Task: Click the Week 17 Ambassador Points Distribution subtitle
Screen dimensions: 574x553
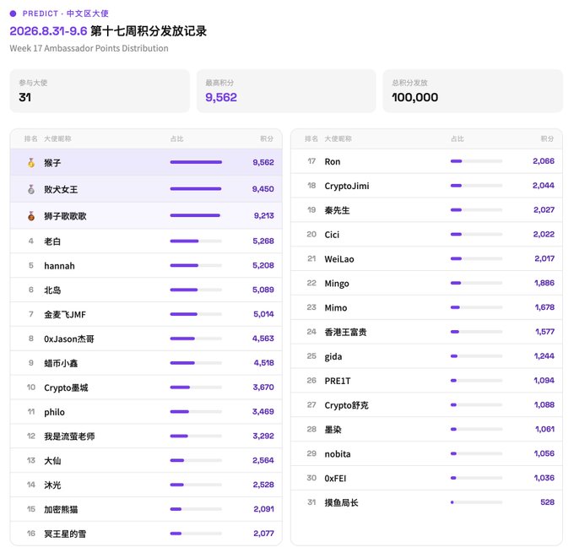Action: click(89, 48)
